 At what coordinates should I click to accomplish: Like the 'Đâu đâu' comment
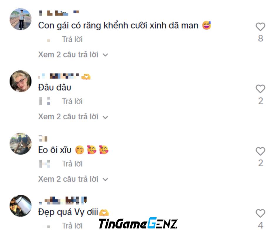tap(260, 89)
